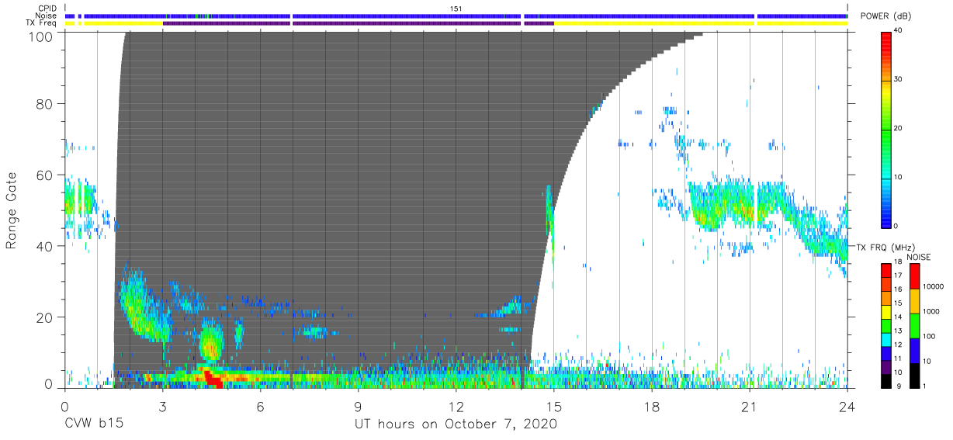
Task: Click the 40 tick on the Range Gate axis
Action: pos(46,246)
